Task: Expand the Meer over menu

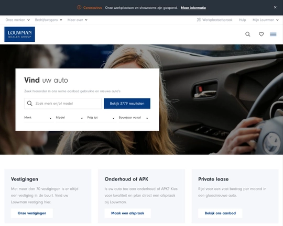Action: (77, 20)
